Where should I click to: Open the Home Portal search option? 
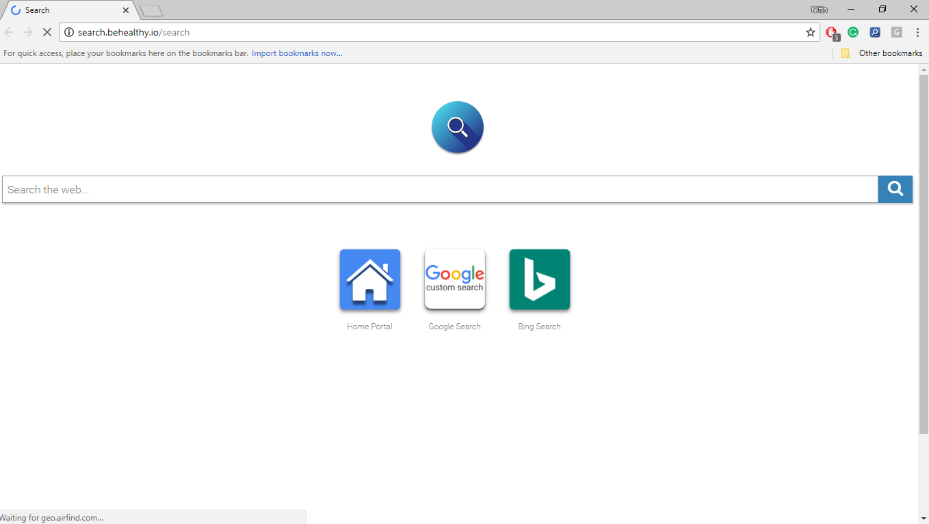(x=369, y=279)
